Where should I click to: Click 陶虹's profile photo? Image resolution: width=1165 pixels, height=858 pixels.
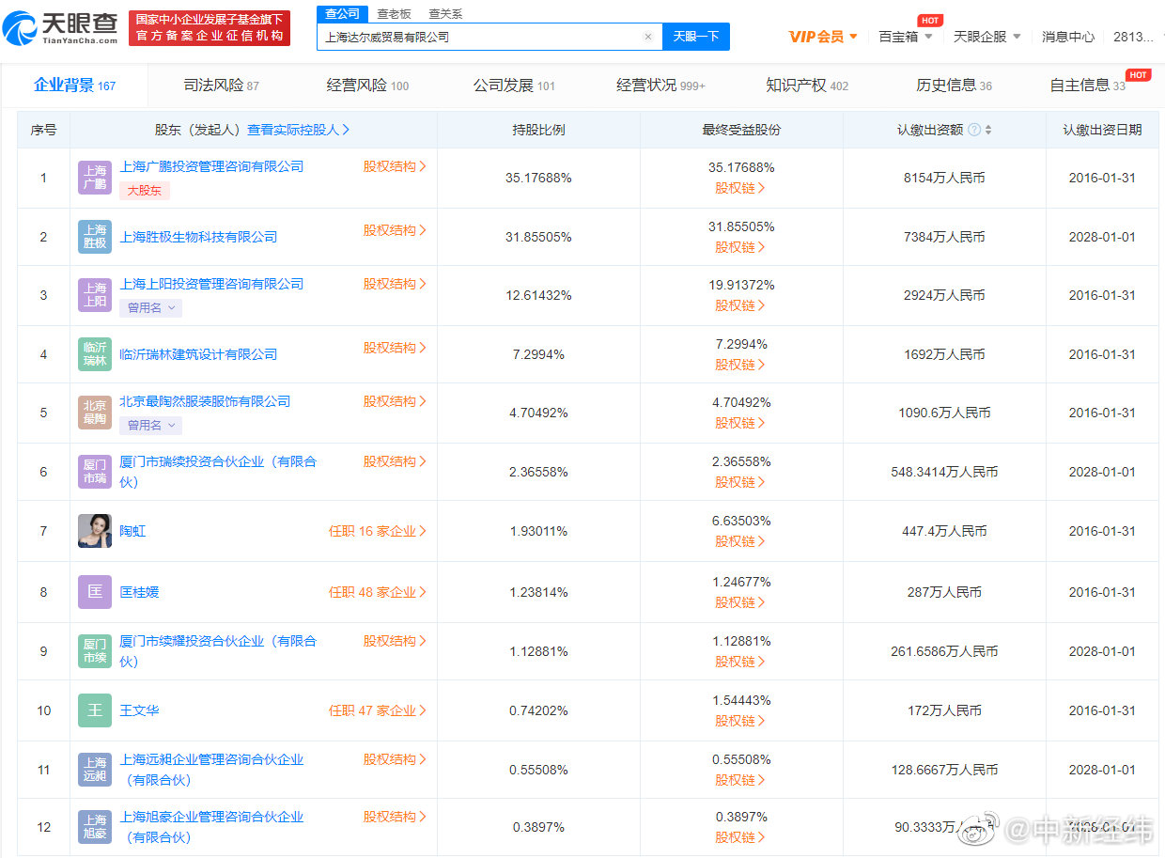[94, 530]
